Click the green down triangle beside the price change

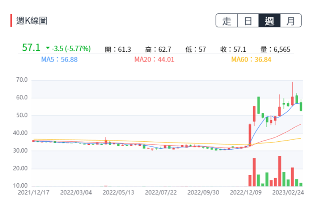(x=48, y=48)
